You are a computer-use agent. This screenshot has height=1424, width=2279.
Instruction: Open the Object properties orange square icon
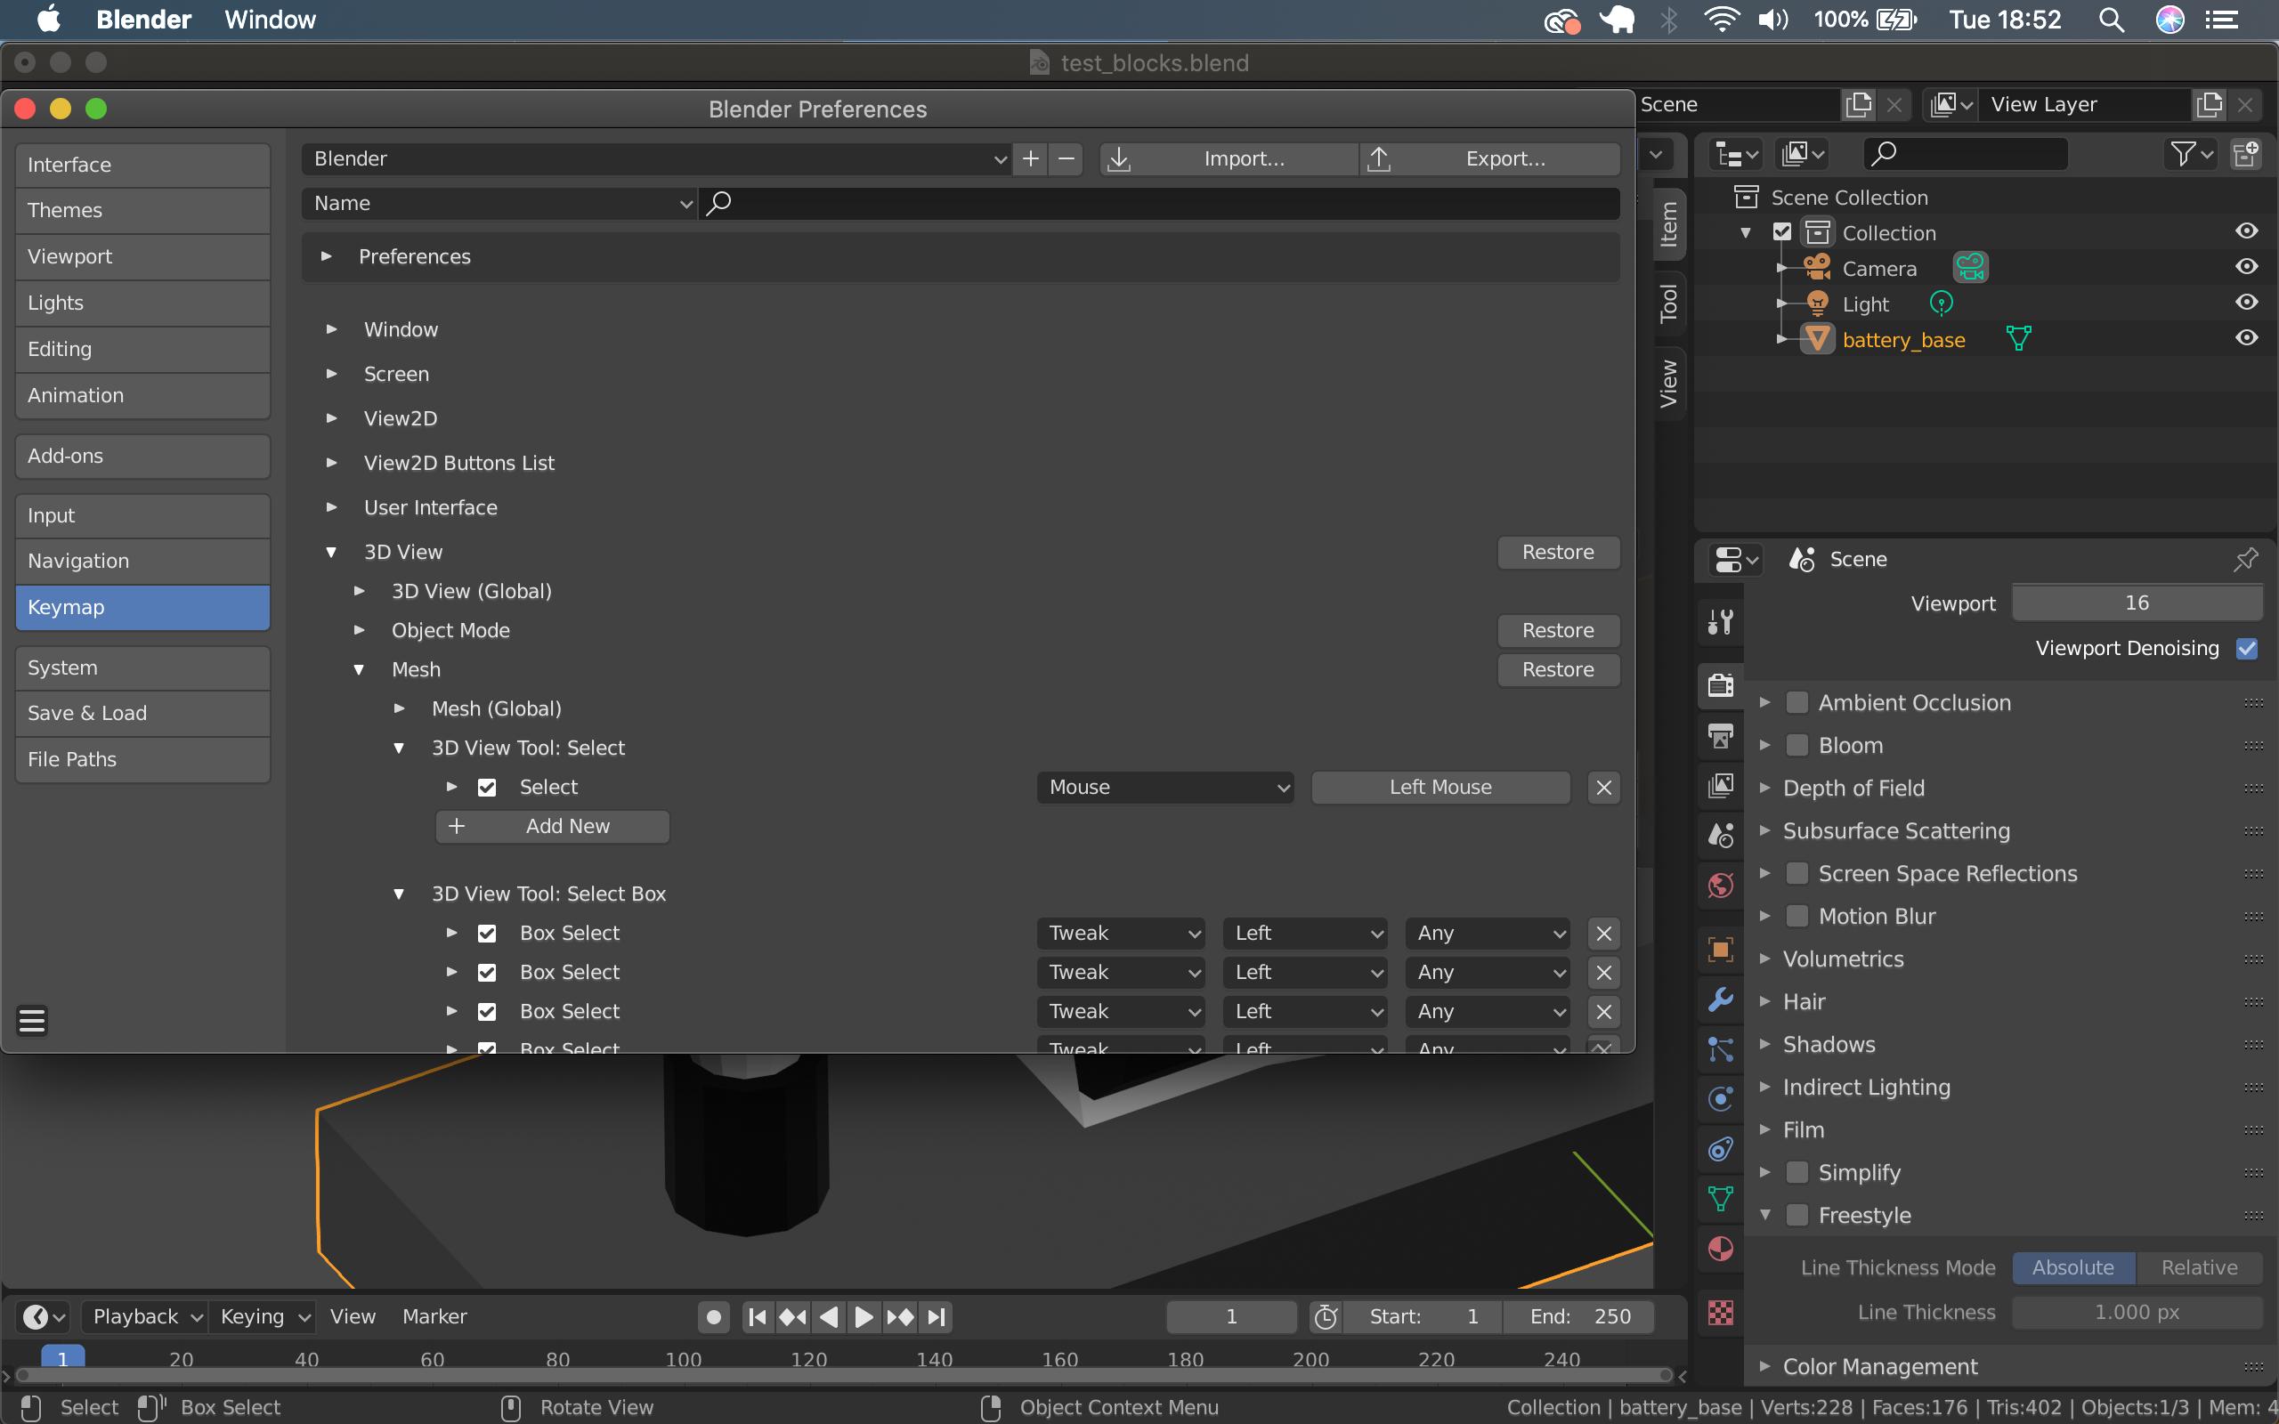click(1721, 950)
